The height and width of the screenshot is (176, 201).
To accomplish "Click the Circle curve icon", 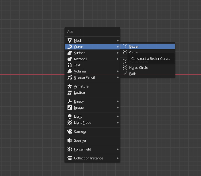I will click(125, 53).
